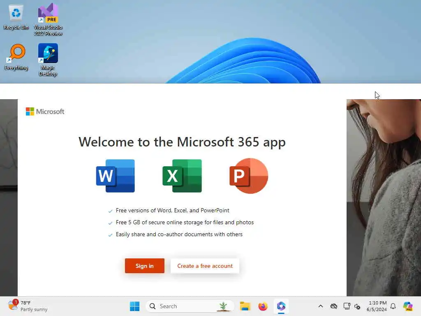This screenshot has height=316, width=421.
Task: Click the taskbar Search box
Action: 190,306
